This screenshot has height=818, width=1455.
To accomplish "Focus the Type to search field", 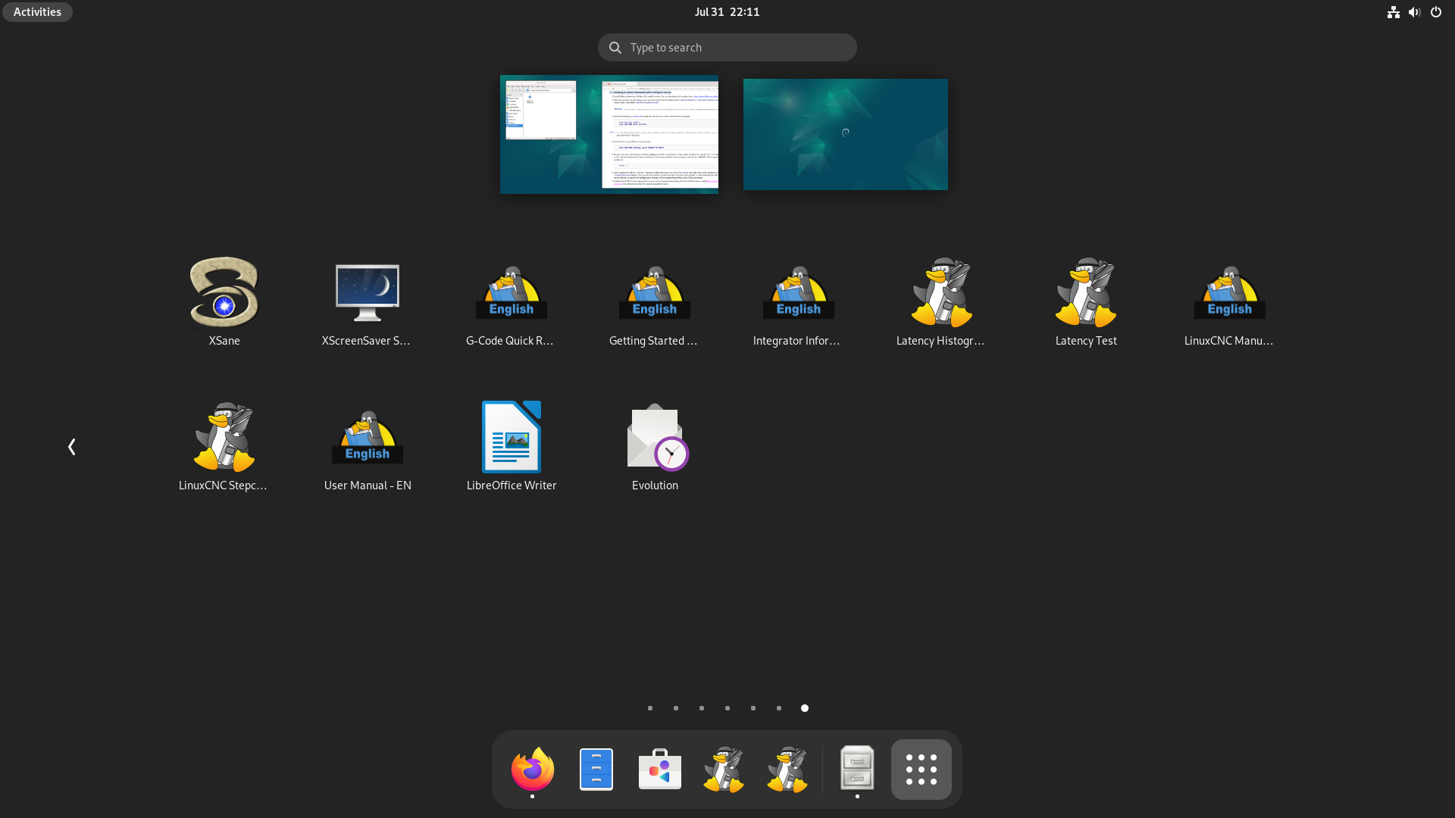I will 727,48.
